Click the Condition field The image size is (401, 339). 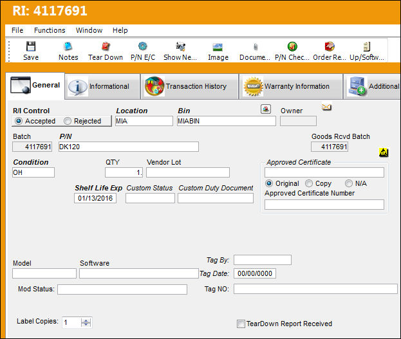[33, 172]
